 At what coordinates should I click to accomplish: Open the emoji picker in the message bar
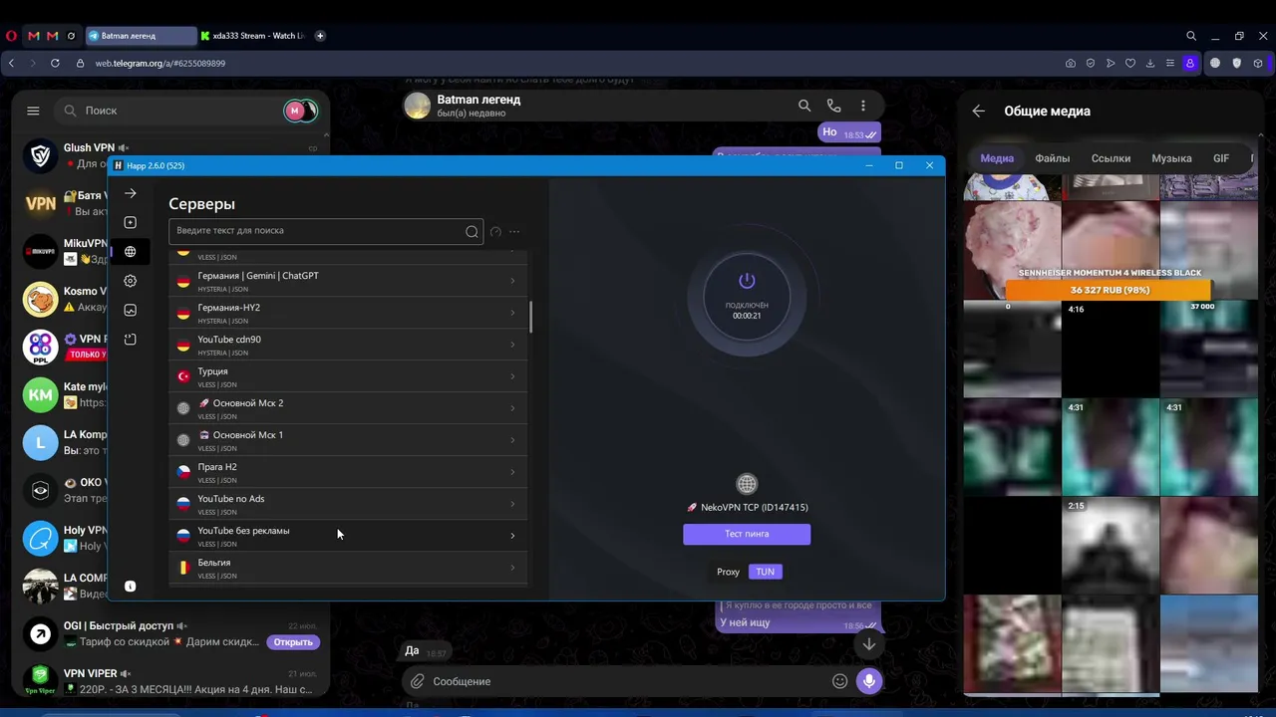839,681
